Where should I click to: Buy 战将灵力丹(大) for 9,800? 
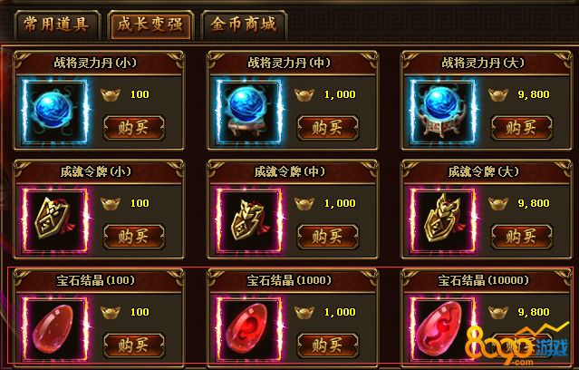point(521,128)
